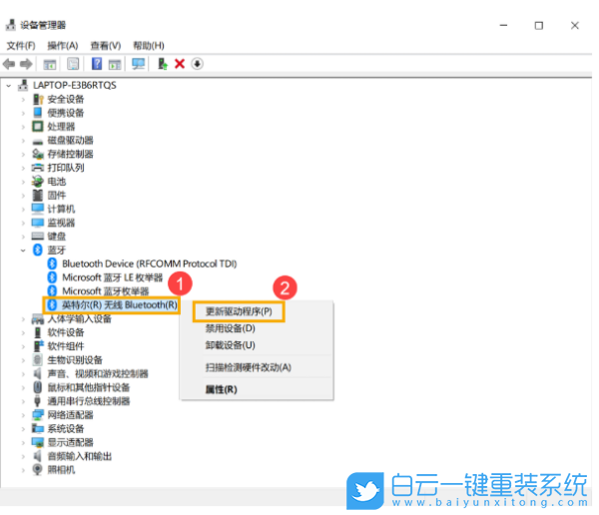Expand the 系统设备 category arrow

pyautogui.click(x=23, y=428)
